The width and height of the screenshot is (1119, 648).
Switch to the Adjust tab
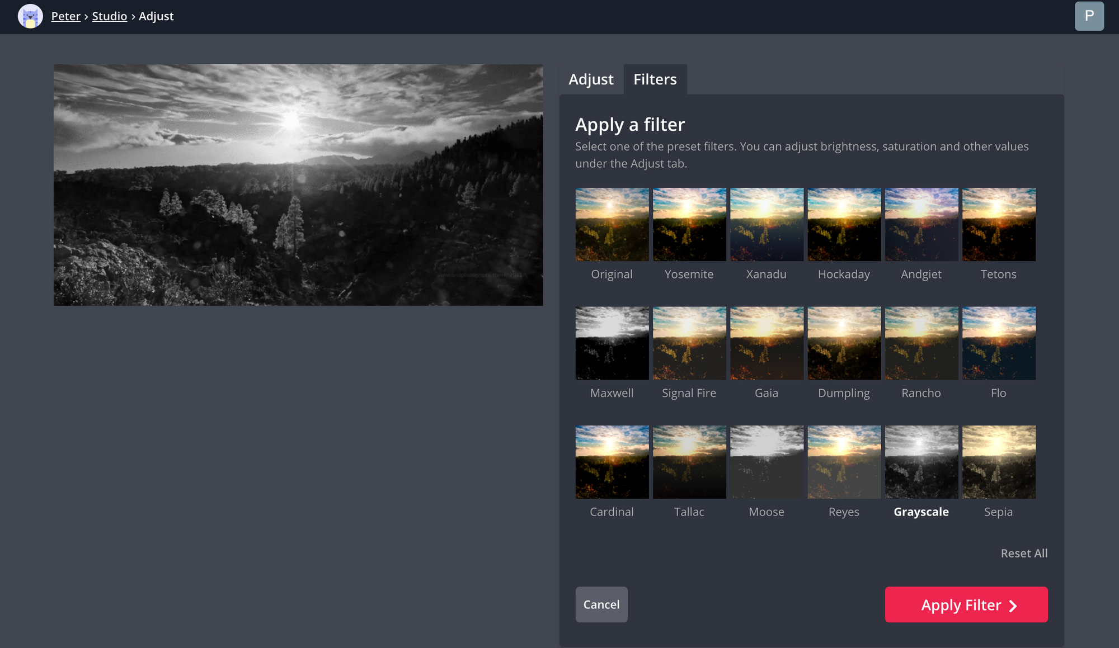591,79
